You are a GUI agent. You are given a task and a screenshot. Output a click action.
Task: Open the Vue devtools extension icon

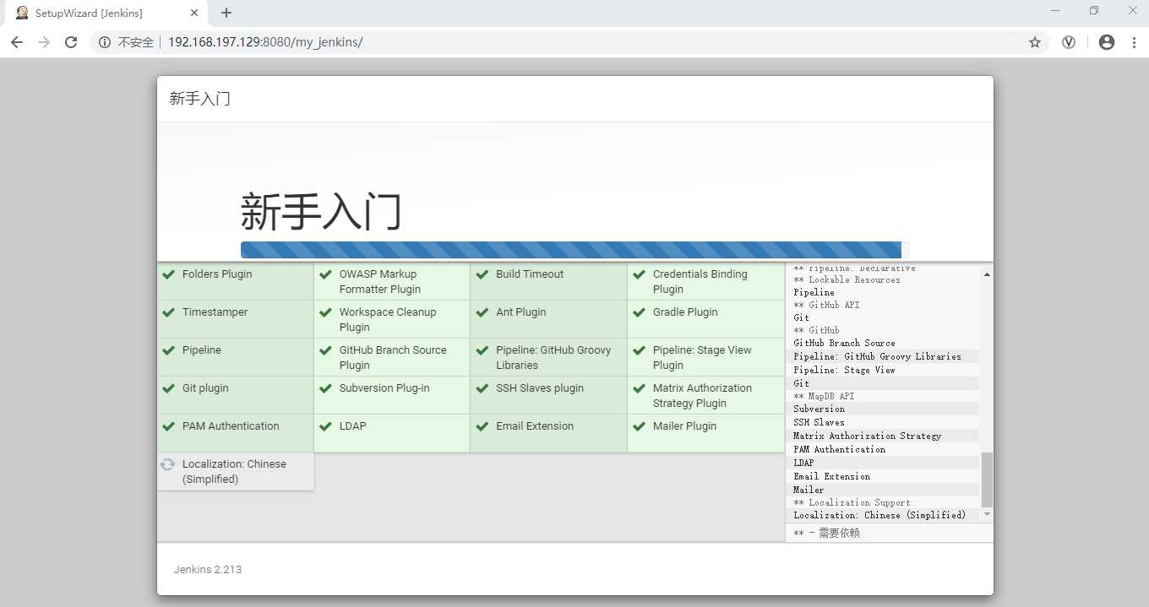tap(1069, 42)
